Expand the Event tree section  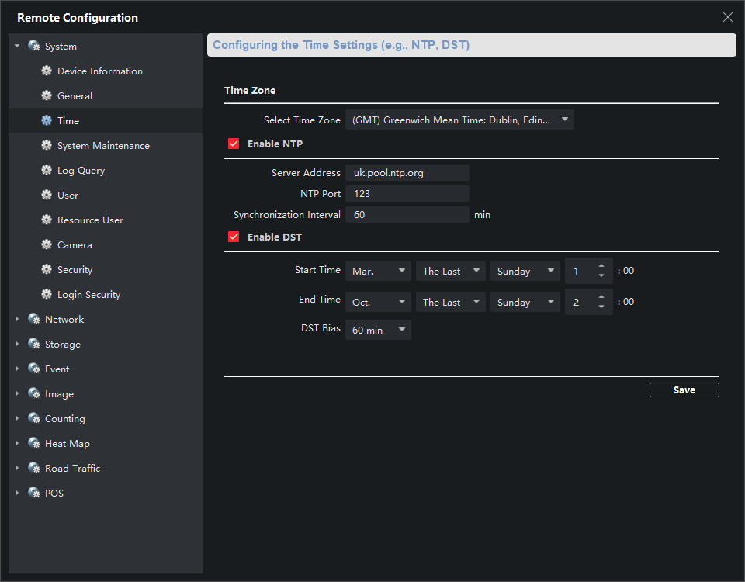pyautogui.click(x=17, y=369)
